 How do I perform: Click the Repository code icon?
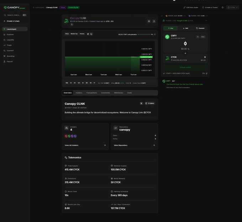pos(116,128)
